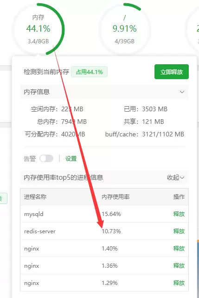Click the 立即释放 button
This screenshot has width=199, height=298.
point(172,72)
